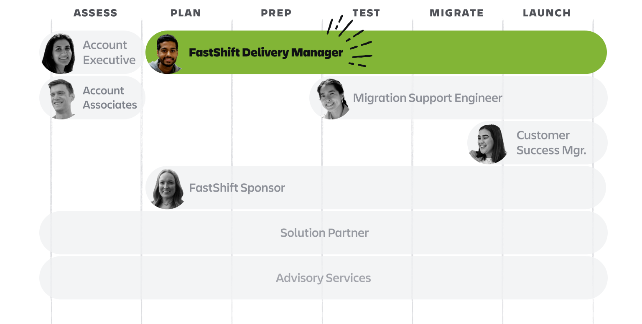Click the Migration Support Engineer avatar photo
The width and height of the screenshot is (642, 324).
tap(331, 99)
